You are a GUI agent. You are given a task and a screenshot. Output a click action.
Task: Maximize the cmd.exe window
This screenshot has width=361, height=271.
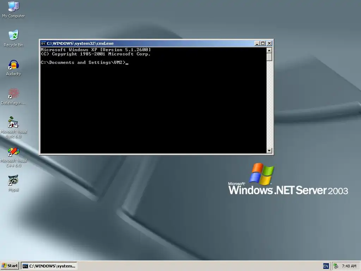pyautogui.click(x=263, y=43)
